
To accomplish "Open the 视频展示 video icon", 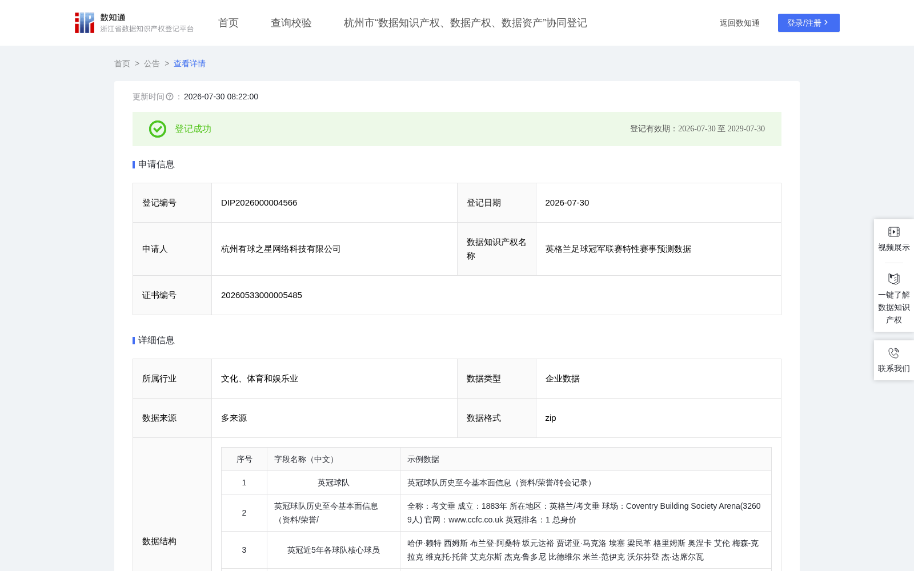I will click(x=894, y=232).
